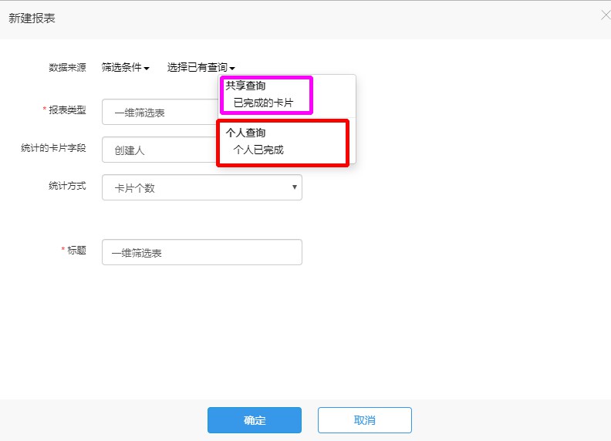Click the 数据来源 label
The image size is (611, 441).
pos(67,67)
